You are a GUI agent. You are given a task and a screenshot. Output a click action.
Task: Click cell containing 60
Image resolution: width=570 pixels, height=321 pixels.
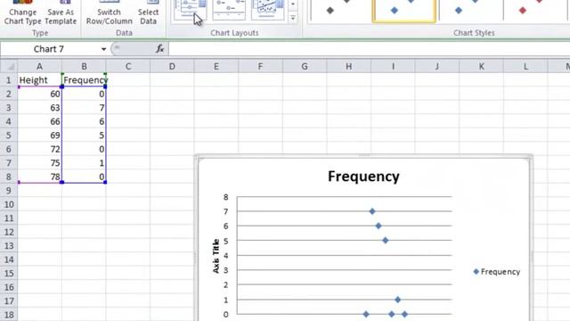coord(39,94)
